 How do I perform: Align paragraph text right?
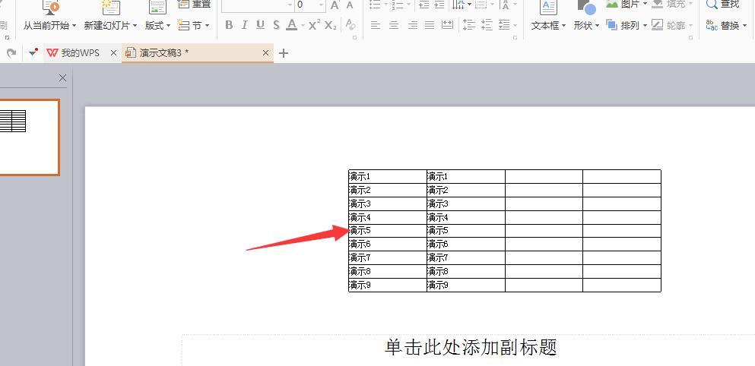pyautogui.click(x=412, y=25)
